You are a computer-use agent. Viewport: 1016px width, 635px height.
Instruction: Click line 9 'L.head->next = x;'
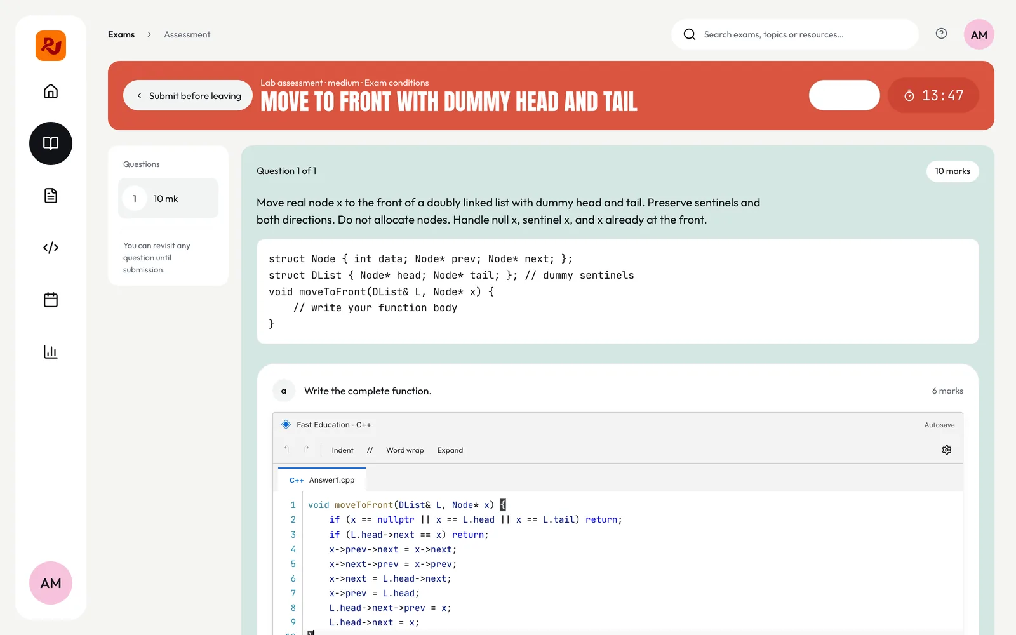tap(374, 622)
